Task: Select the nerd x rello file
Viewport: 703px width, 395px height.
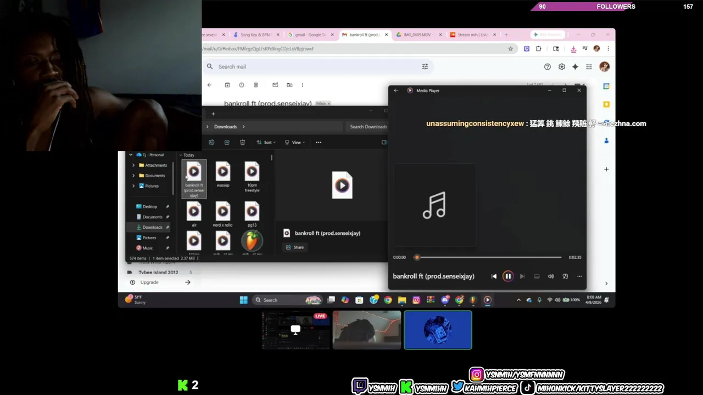Action: [223, 215]
